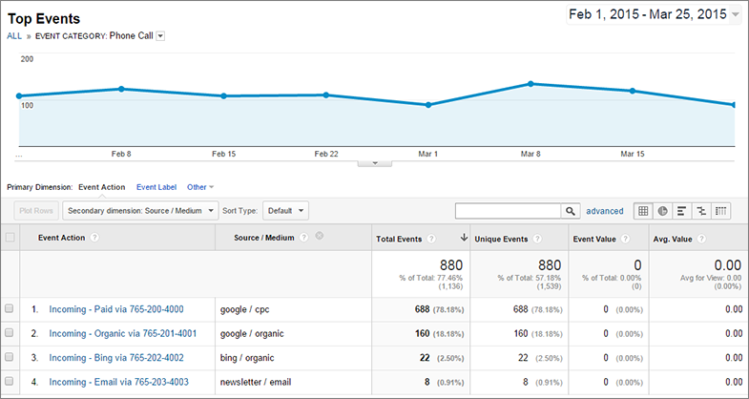Open the Other primary dimension dropdown

(200, 187)
